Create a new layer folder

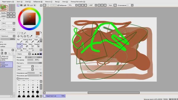click(x=2, y=50)
